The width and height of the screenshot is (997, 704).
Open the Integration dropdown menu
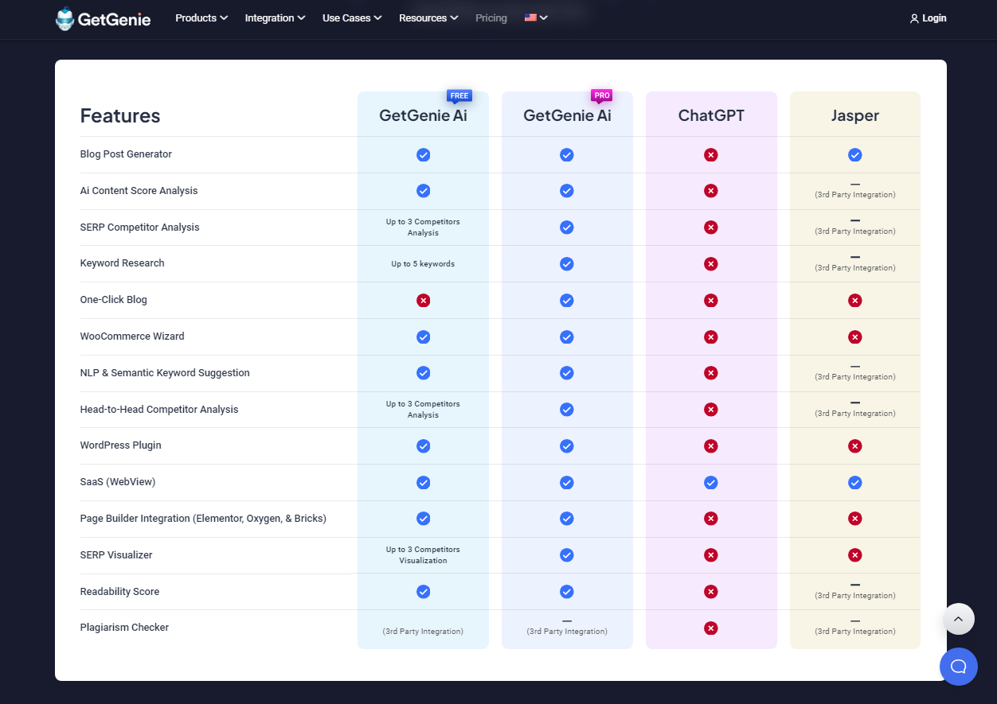[276, 18]
